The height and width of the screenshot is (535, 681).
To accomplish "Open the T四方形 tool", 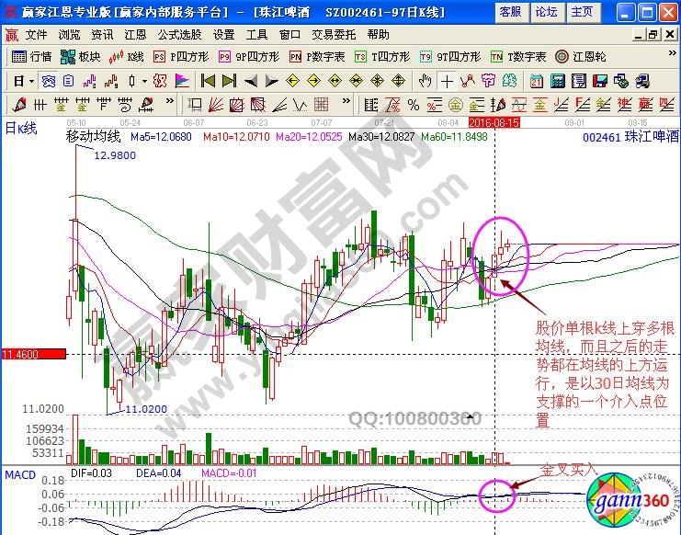I will (381, 57).
